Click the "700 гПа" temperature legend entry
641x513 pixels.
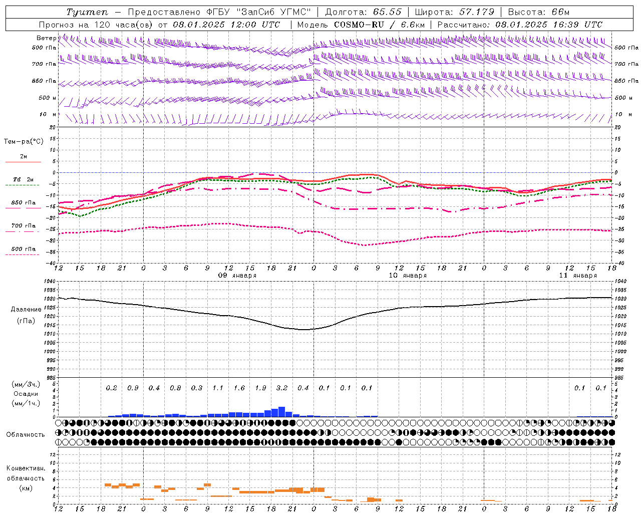[24, 225]
